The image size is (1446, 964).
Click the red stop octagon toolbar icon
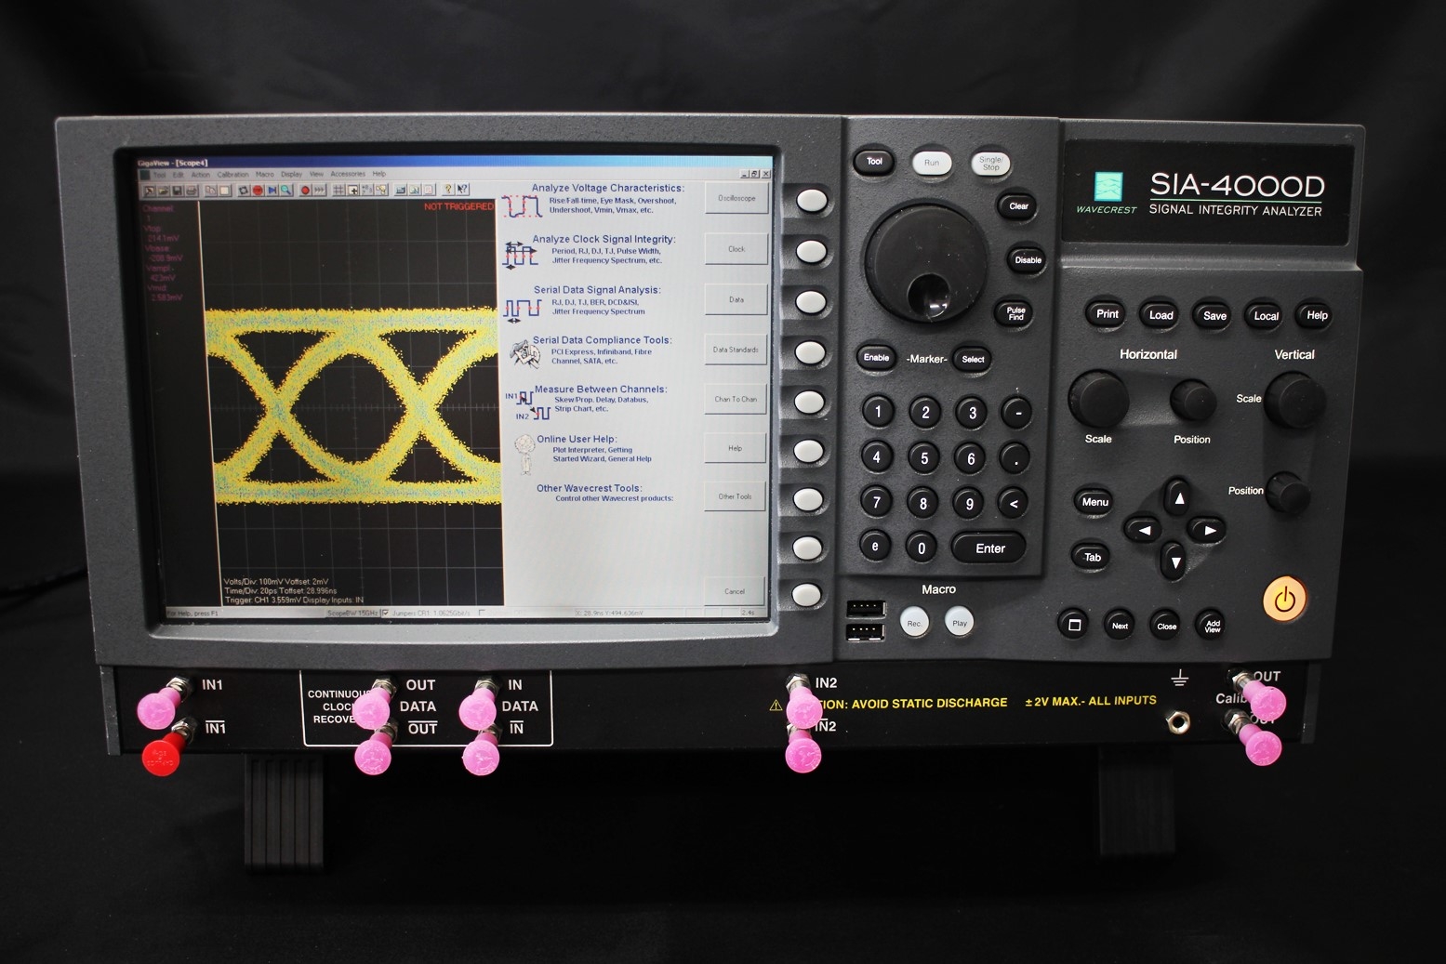[258, 191]
